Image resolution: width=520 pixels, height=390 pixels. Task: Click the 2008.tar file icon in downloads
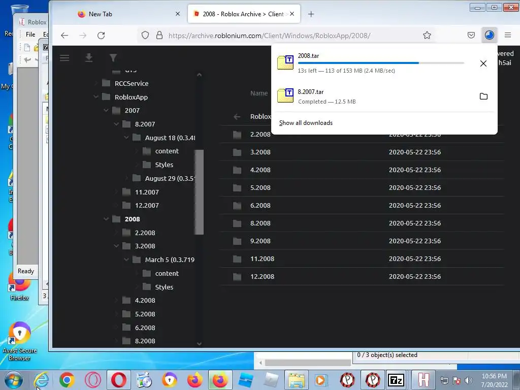285,62
